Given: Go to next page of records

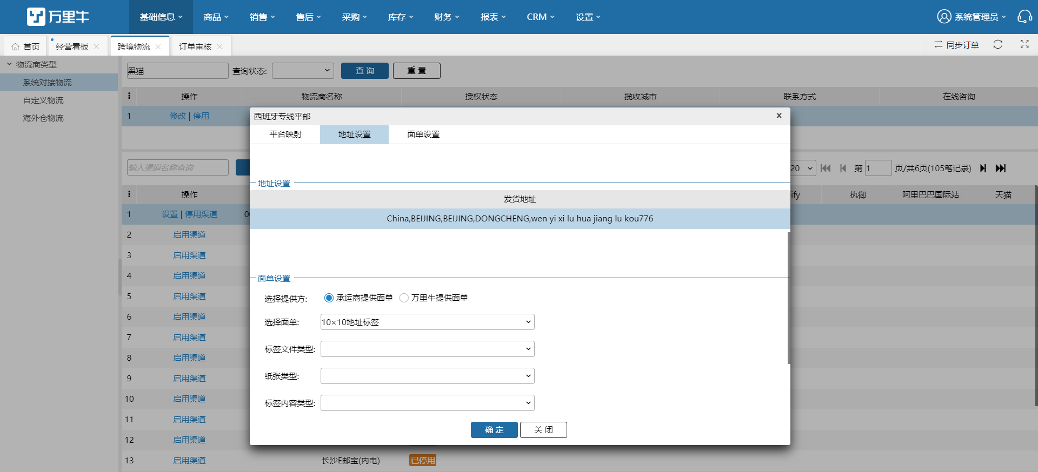Looking at the screenshot, I should pyautogui.click(x=983, y=168).
